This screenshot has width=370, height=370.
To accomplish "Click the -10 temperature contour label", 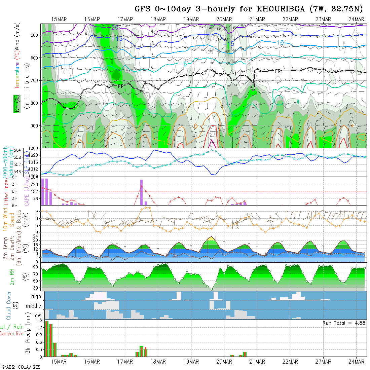I will [x=278, y=43].
